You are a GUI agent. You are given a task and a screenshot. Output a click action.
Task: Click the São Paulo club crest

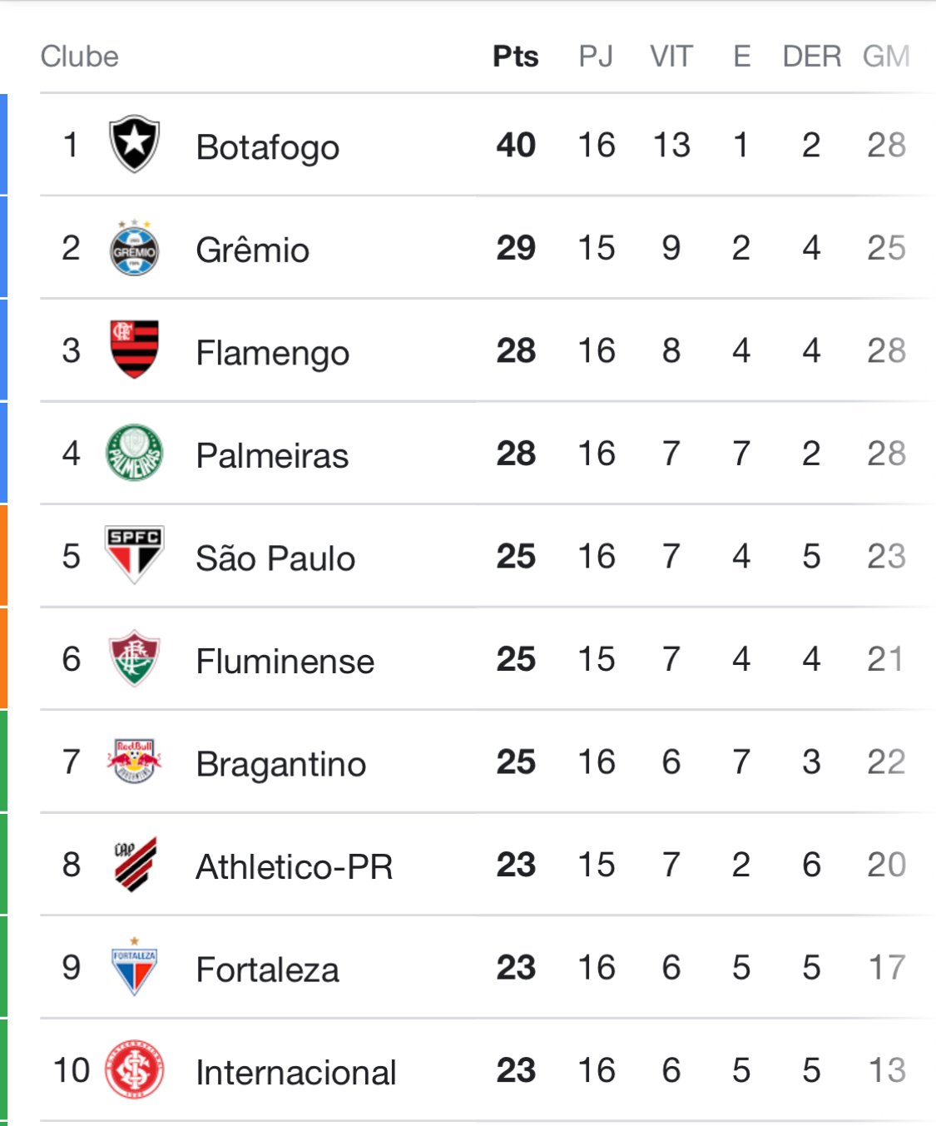tap(134, 554)
